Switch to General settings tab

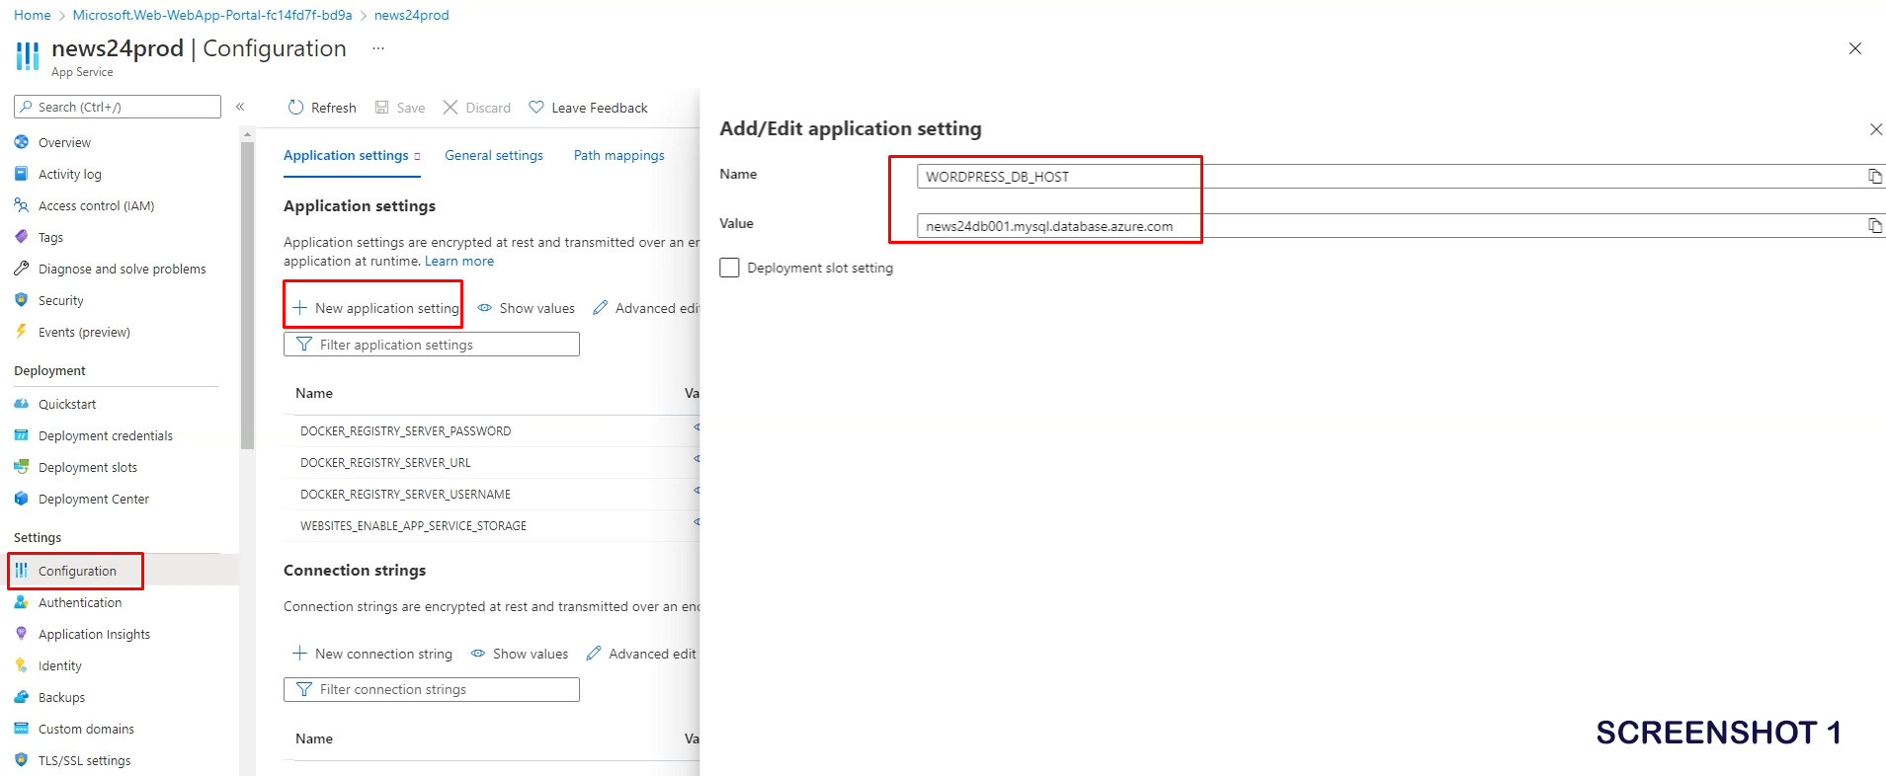click(494, 156)
